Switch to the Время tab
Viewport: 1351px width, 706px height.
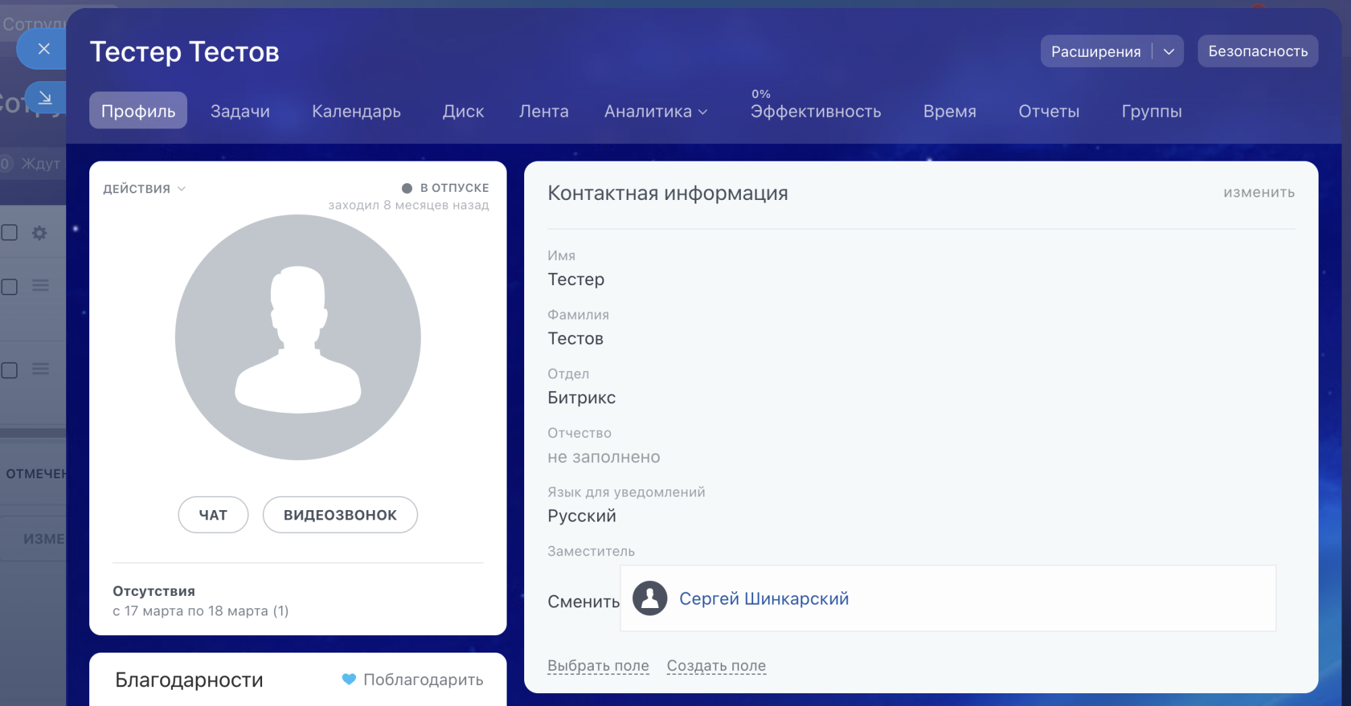tap(950, 111)
